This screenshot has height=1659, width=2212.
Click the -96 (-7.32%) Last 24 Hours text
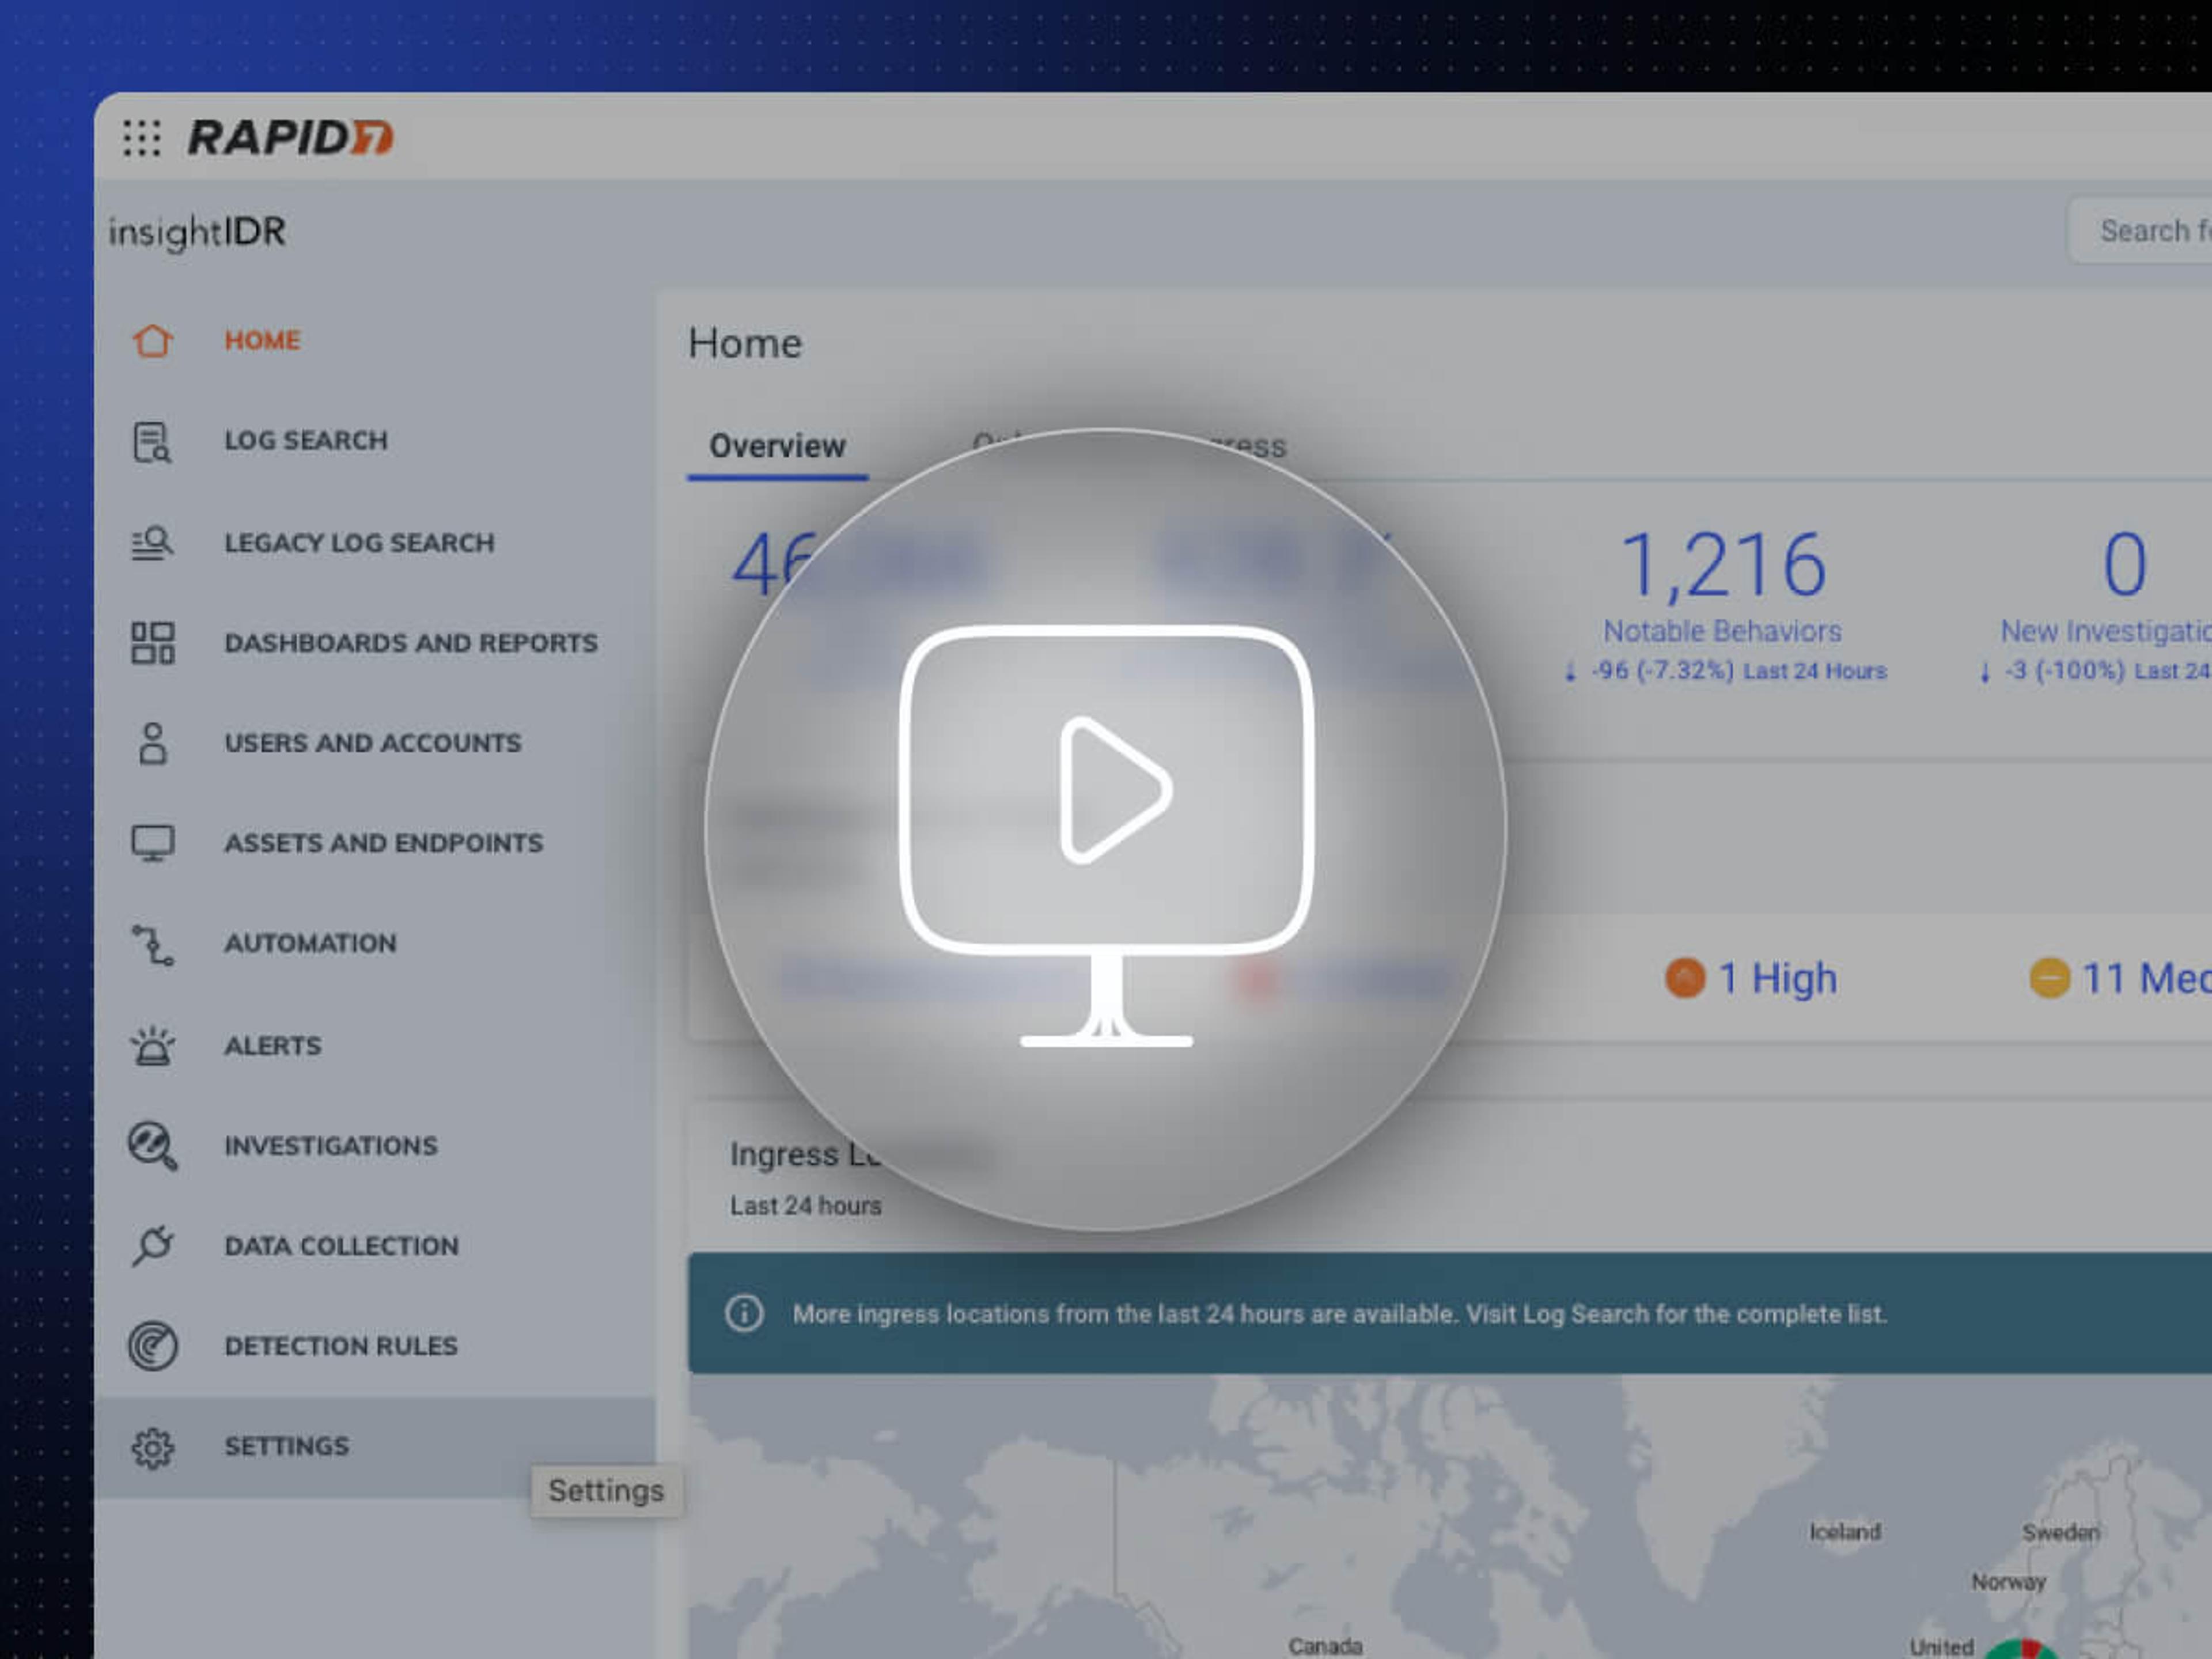click(1738, 671)
